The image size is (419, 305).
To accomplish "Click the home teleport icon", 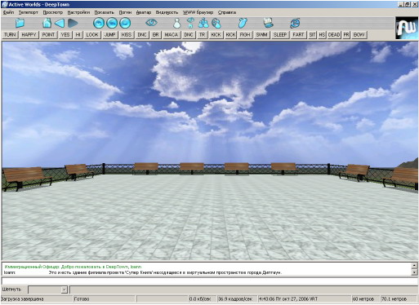I will click(x=47, y=23).
